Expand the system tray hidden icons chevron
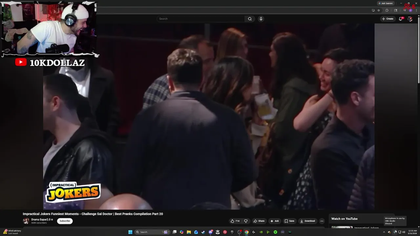Image resolution: width=420 pixels, height=236 pixels. 384,232
